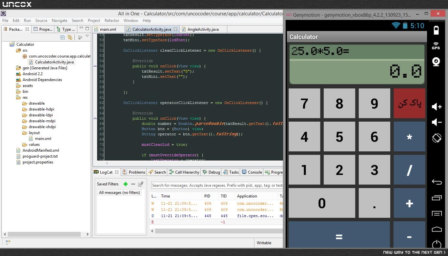Tap the red clear button in calculator

409,103
